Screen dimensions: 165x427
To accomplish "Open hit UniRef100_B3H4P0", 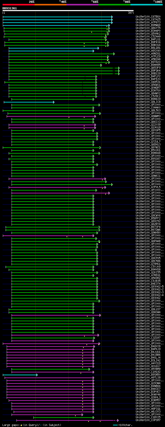I will pos(148,31).
